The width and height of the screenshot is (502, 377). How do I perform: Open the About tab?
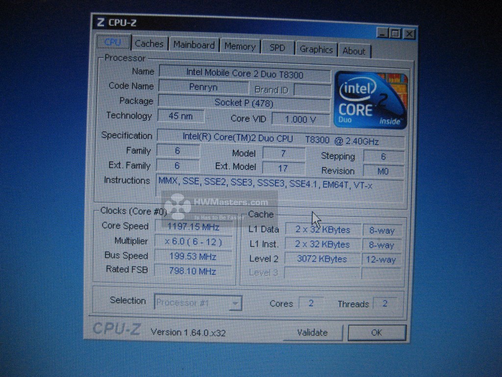click(x=354, y=51)
